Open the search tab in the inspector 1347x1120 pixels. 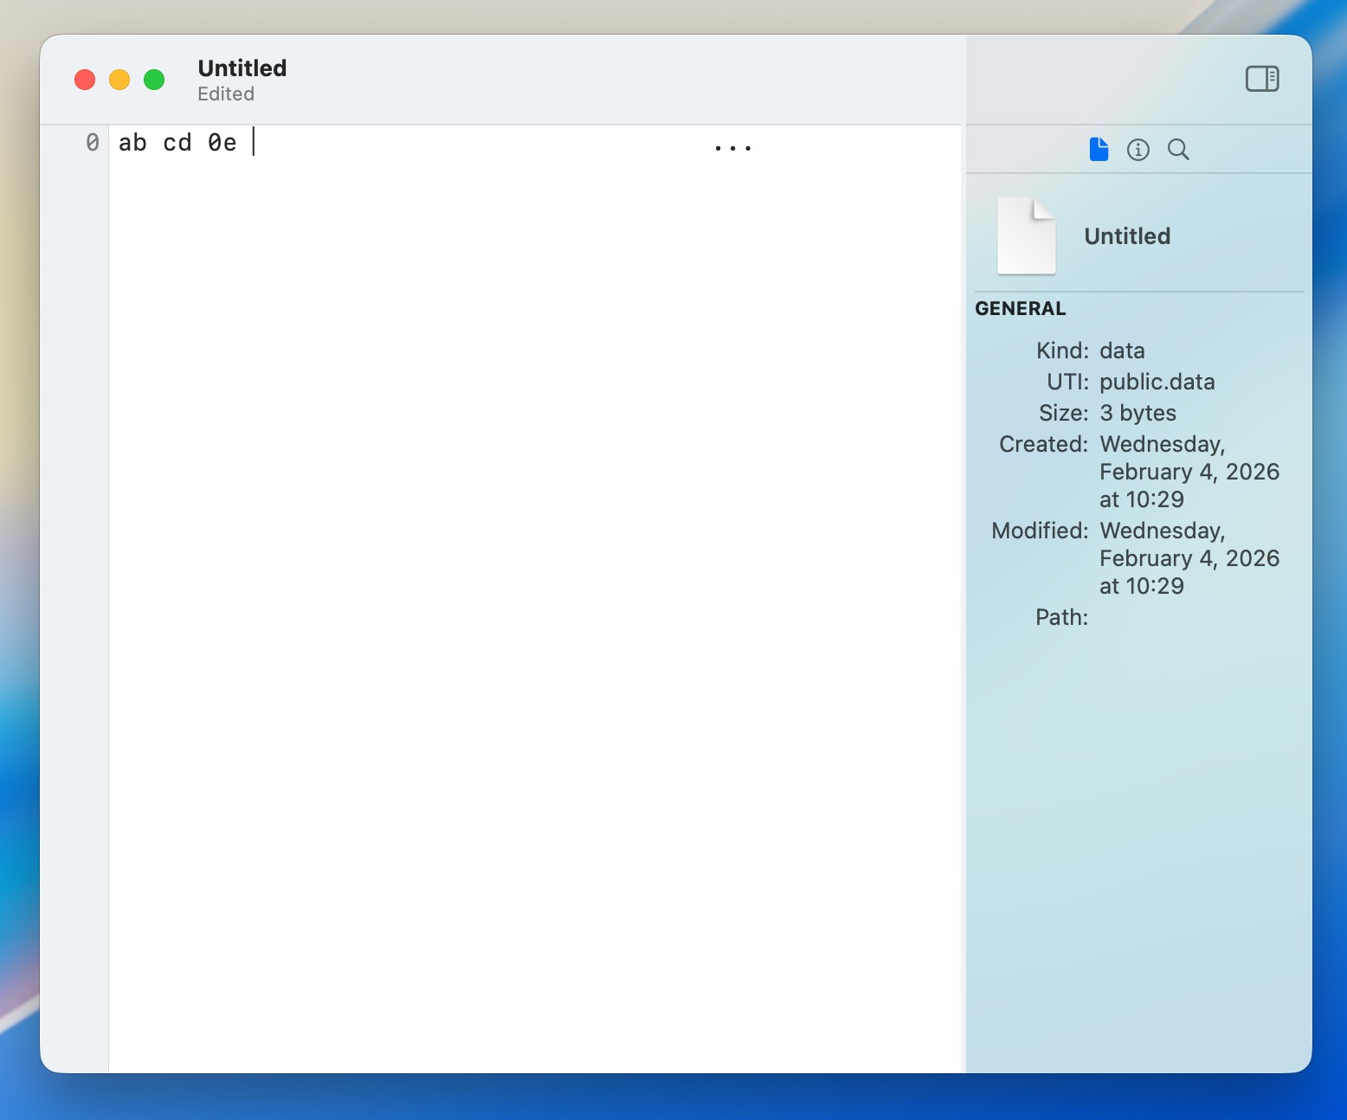pos(1177,150)
